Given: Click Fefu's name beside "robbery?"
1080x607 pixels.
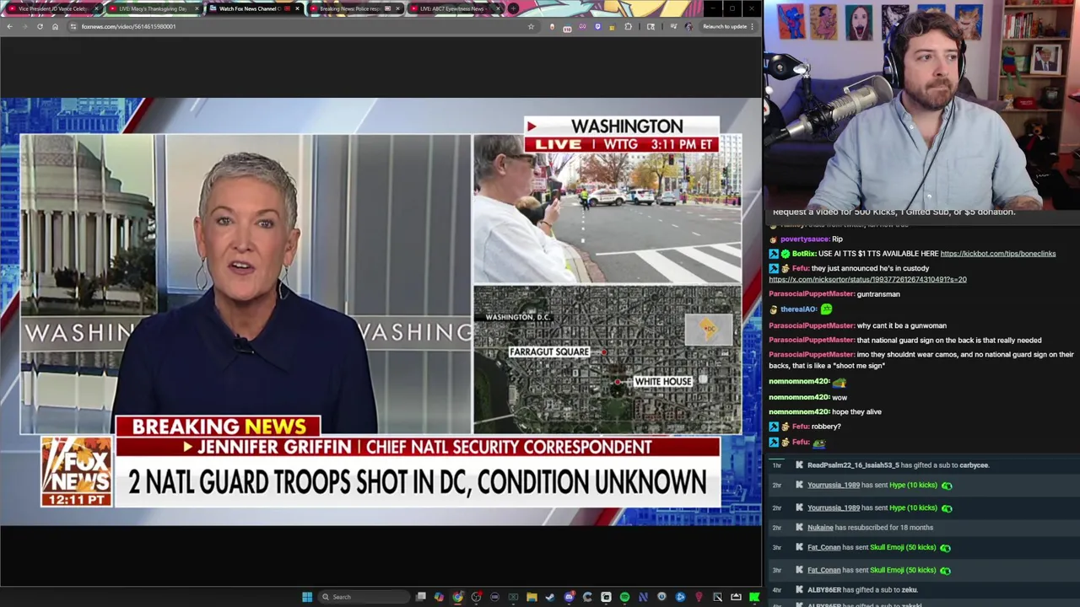Looking at the screenshot, I should click(x=800, y=427).
